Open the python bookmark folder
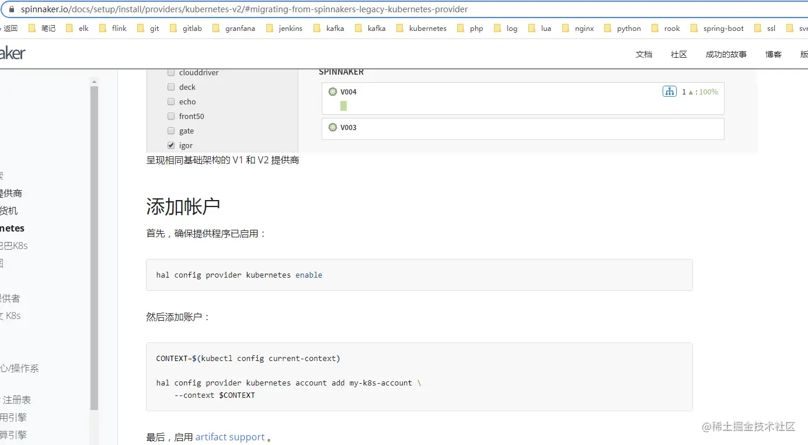Screen dimensions: 808x445 coord(623,28)
